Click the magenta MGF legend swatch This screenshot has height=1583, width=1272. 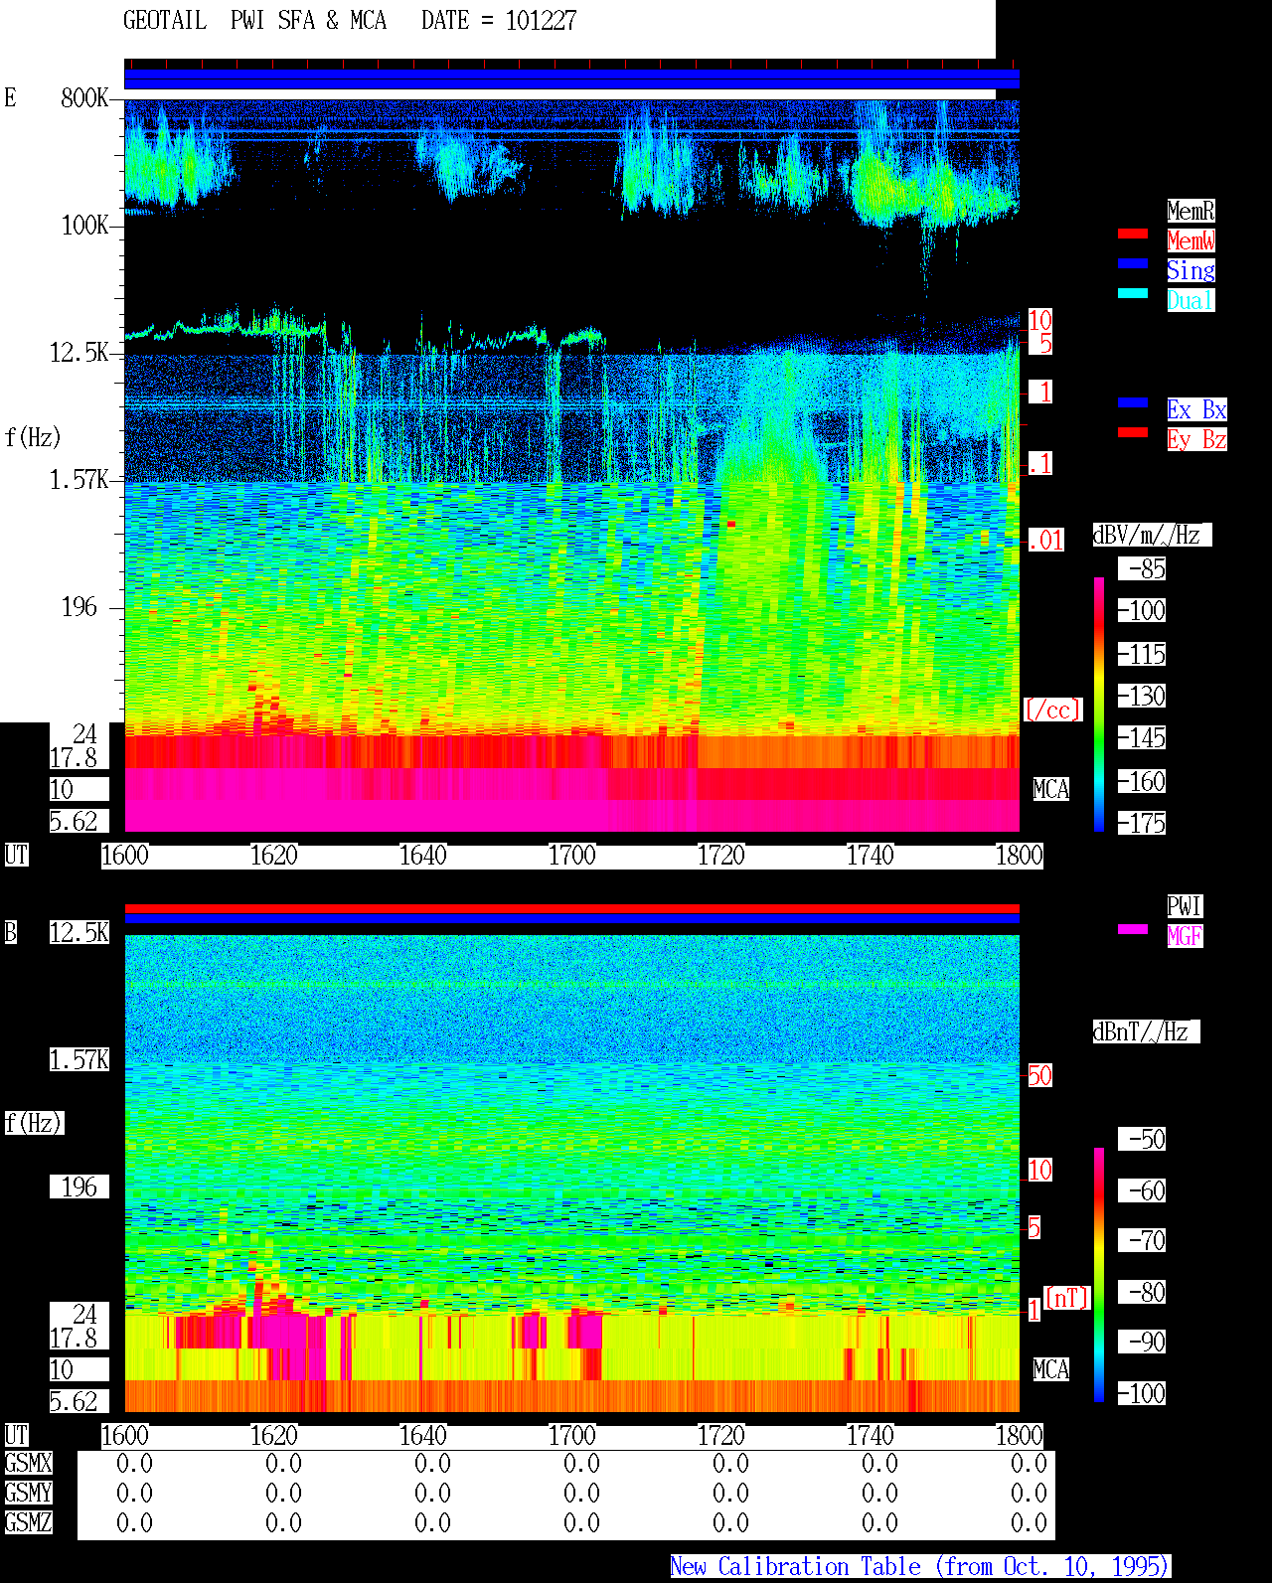[x=1133, y=929]
